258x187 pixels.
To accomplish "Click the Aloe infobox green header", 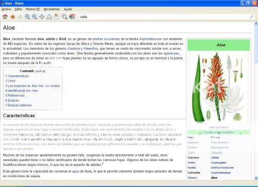I will pyautogui.click(x=219, y=45).
